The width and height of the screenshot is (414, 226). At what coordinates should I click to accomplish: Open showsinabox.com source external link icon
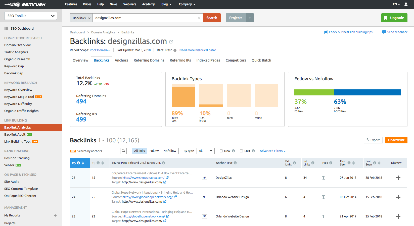[x=167, y=178]
